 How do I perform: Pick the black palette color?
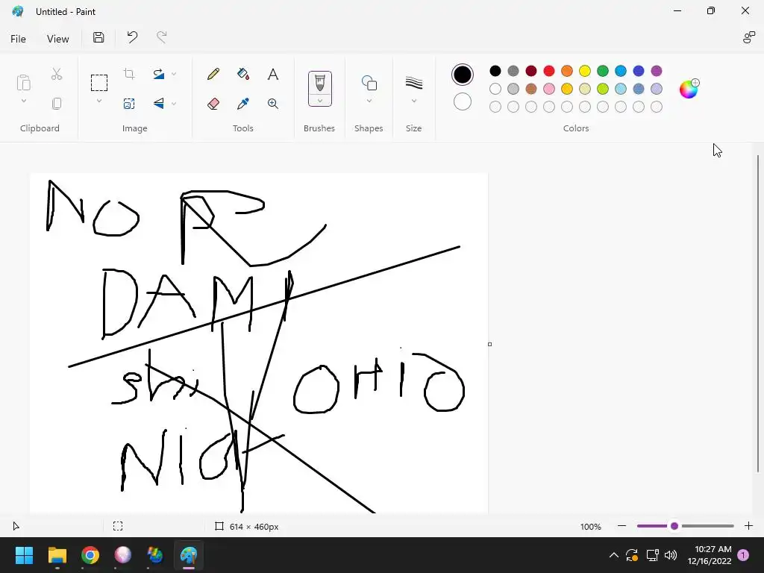click(495, 71)
